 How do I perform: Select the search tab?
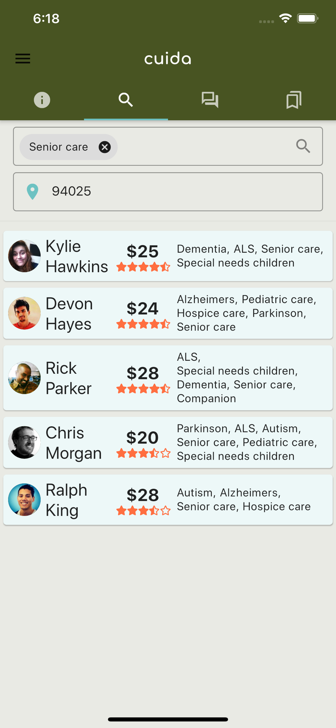point(126,100)
